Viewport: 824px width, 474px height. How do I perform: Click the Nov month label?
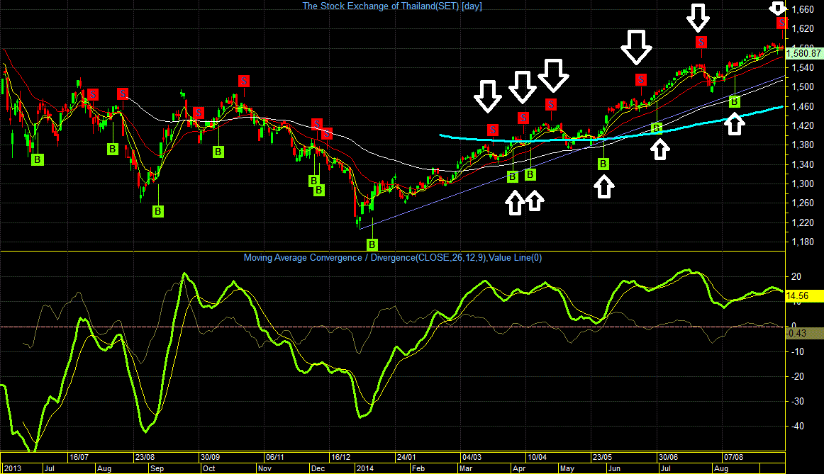point(265,468)
